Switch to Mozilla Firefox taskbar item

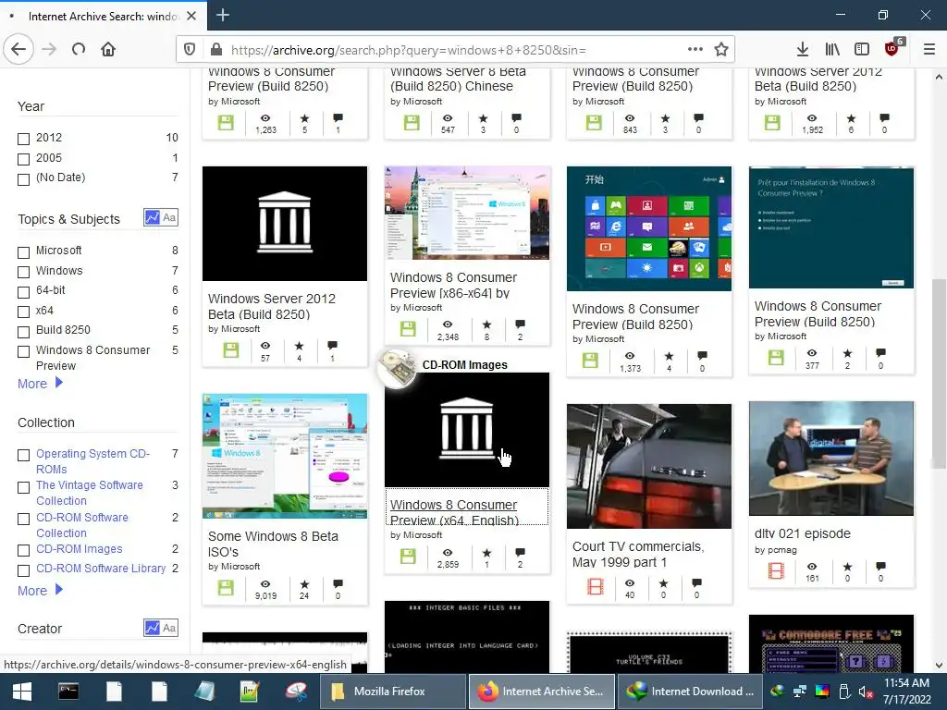[392, 692]
